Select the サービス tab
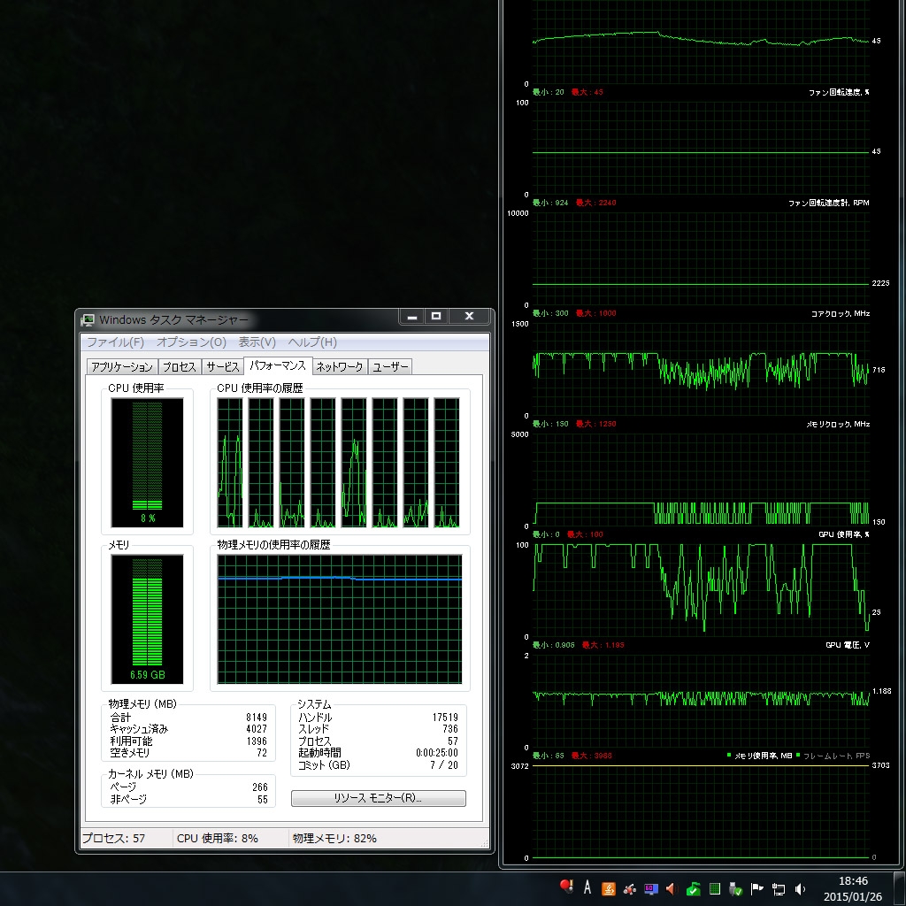 click(x=223, y=367)
